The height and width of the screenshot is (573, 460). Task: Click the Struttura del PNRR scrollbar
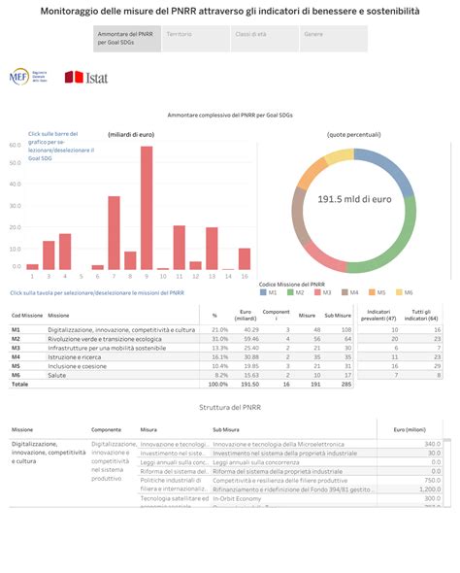[446, 473]
